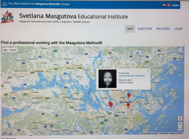This screenshot has width=189, height=139.
Task: Switch map to Satellite view
Action: (13, 50)
